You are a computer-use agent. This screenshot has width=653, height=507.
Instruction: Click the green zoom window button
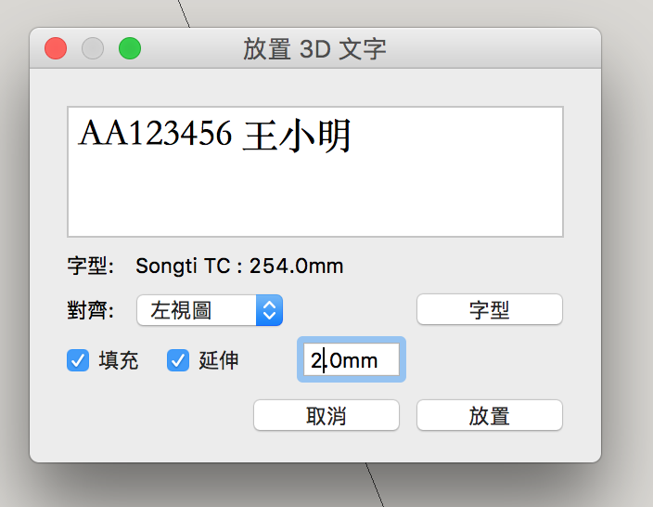click(130, 48)
